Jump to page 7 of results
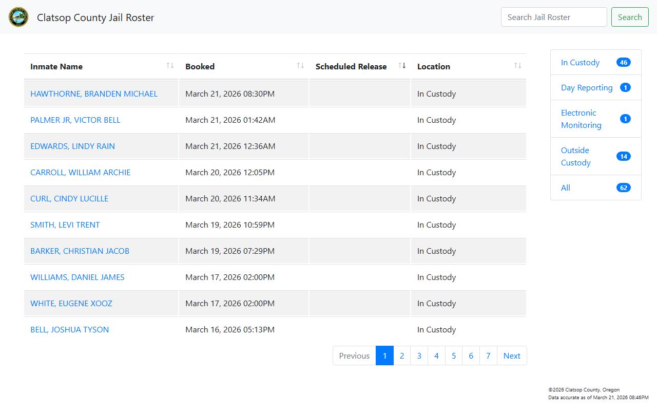Viewport: 657px width, 411px height. [x=488, y=356]
